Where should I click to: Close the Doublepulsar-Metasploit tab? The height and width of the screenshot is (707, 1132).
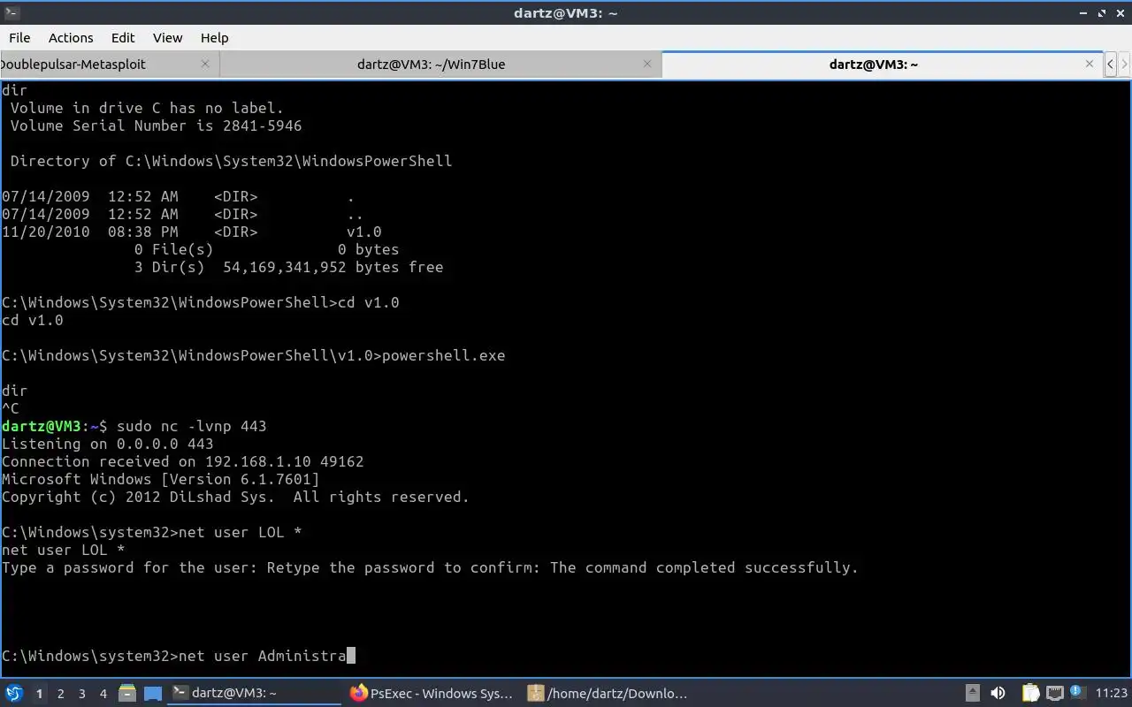click(205, 64)
